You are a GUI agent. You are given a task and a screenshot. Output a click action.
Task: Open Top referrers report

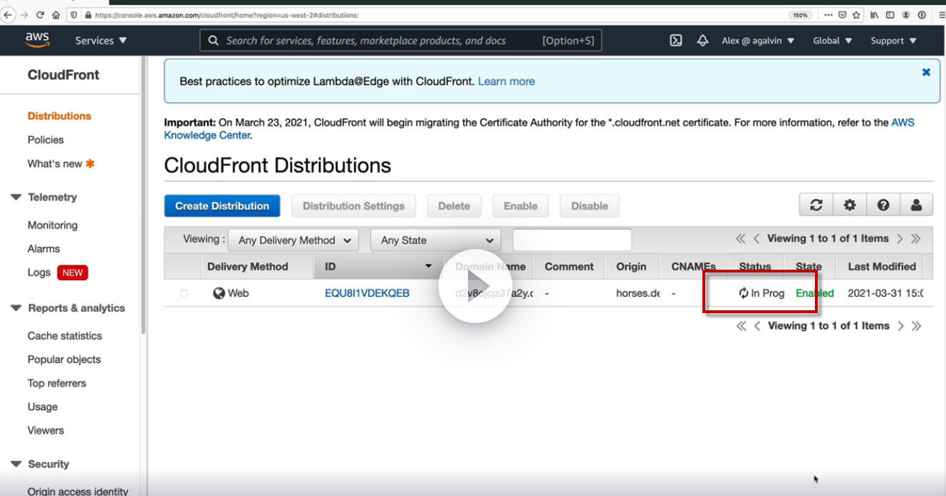57,383
